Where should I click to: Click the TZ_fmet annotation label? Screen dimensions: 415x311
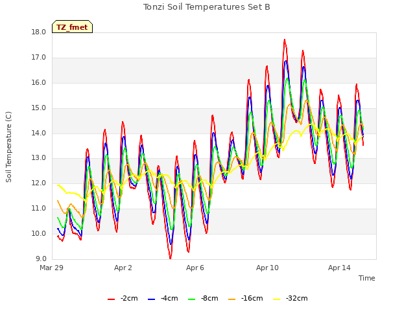click(x=72, y=27)
